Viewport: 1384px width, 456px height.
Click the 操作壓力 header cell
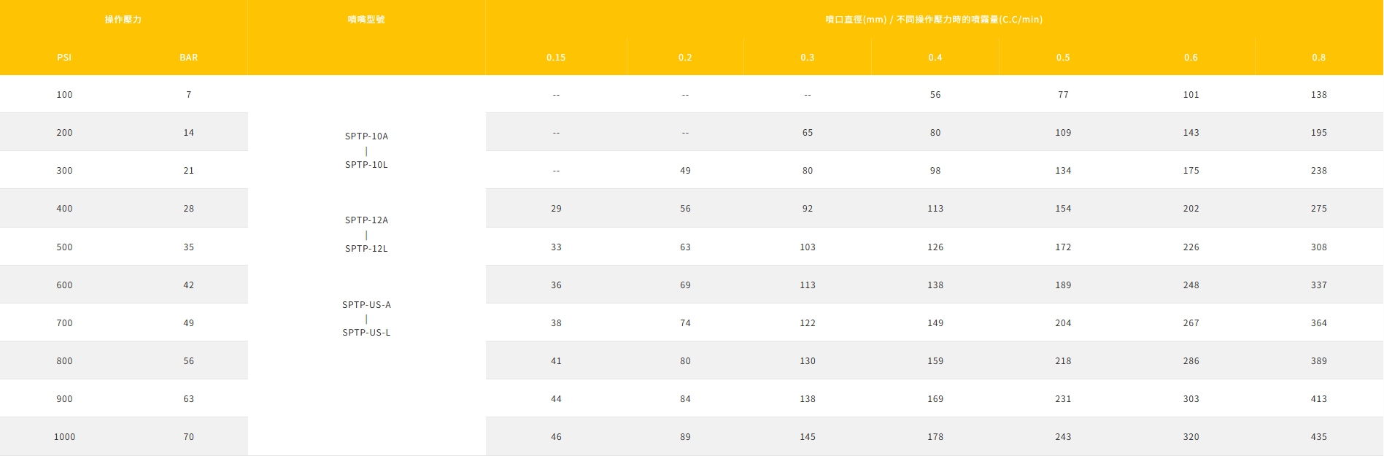[x=123, y=20]
